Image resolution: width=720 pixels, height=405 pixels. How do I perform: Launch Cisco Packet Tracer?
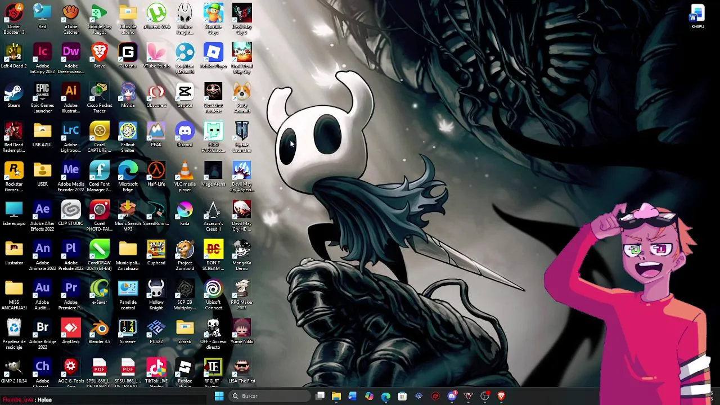[x=100, y=98]
